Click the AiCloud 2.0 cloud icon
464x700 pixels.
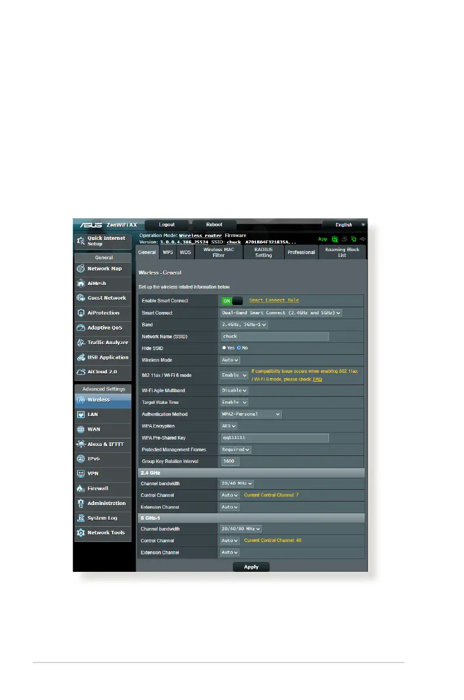(x=81, y=372)
